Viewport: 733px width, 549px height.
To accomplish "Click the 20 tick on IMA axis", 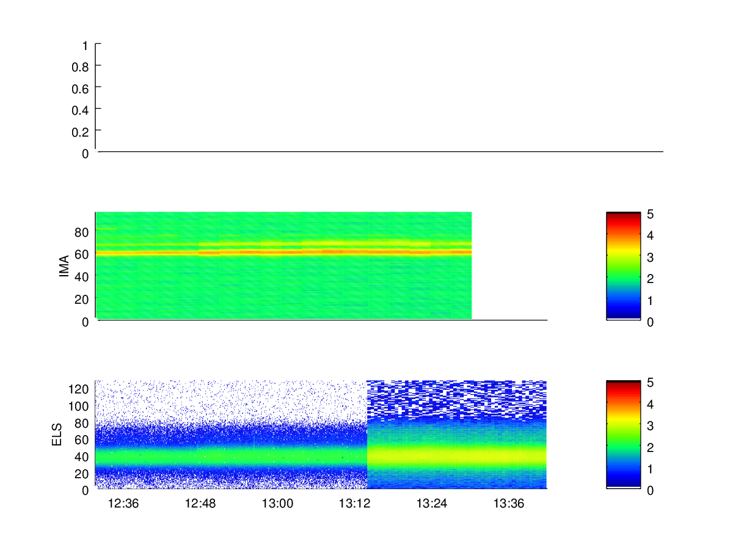I will (83, 299).
